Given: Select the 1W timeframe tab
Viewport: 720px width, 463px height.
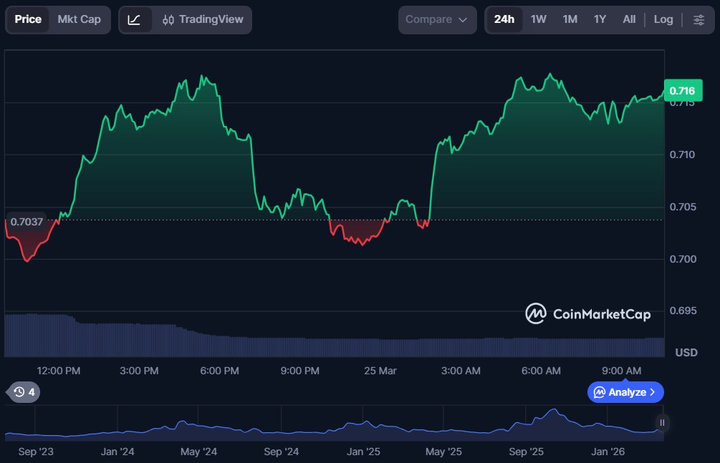Looking at the screenshot, I should [x=539, y=19].
